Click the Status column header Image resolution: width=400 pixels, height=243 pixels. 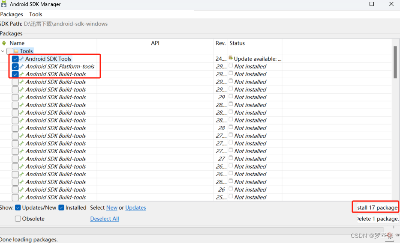pyautogui.click(x=237, y=43)
